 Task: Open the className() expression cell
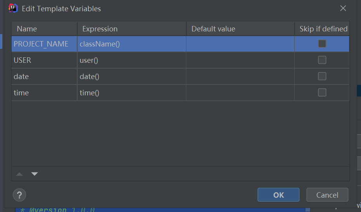(131, 44)
